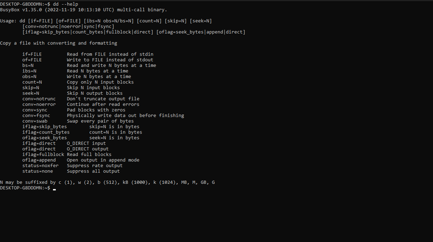The height and width of the screenshot is (242, 433).
Task: Click the 'status=noxfer' option entry
Action: point(40,166)
